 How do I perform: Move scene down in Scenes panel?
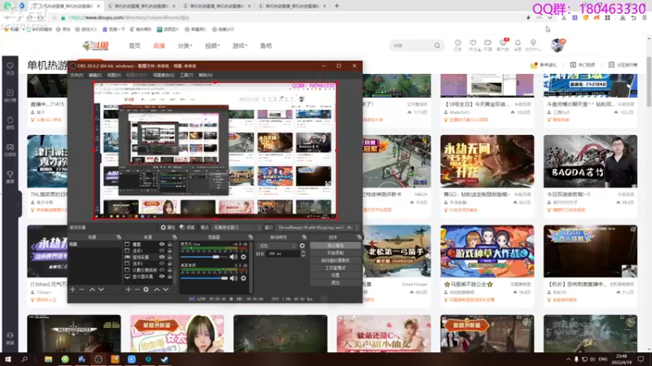(x=101, y=290)
